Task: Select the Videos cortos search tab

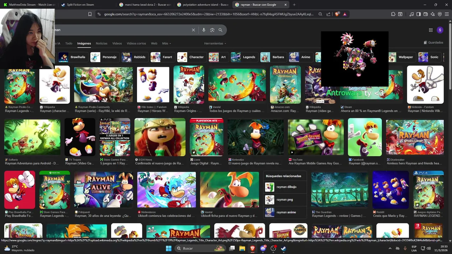Action: 136,43
